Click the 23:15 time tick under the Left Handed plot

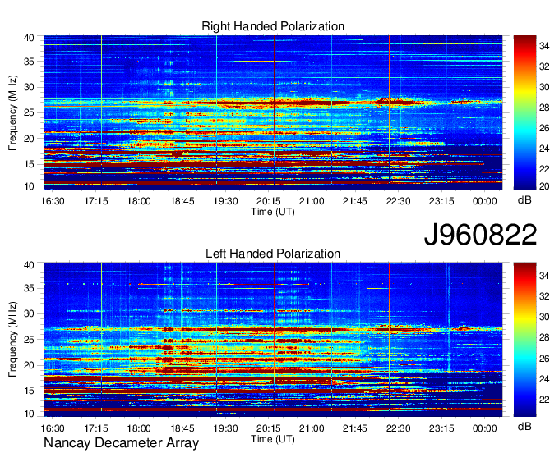(x=441, y=428)
